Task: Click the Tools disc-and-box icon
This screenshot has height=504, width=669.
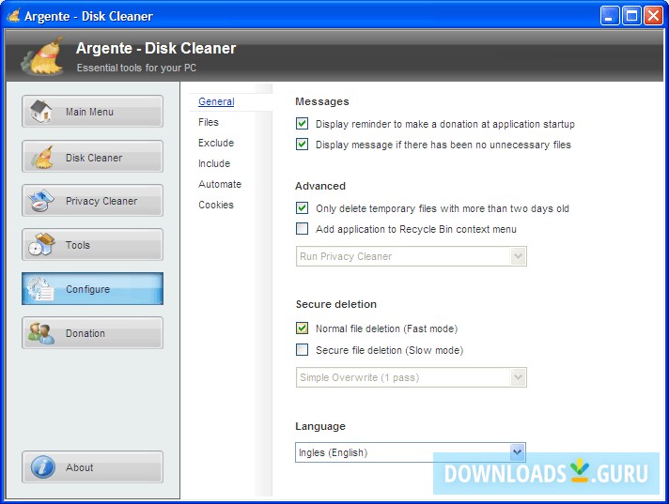Action: [41, 245]
